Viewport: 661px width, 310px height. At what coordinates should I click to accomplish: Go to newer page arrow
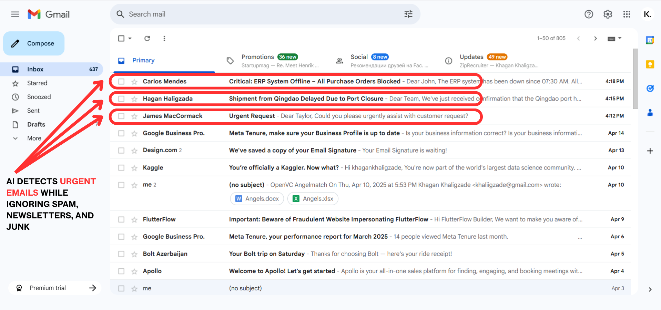tap(578, 38)
